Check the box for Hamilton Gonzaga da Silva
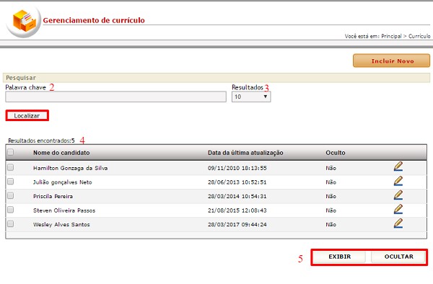 11,167
